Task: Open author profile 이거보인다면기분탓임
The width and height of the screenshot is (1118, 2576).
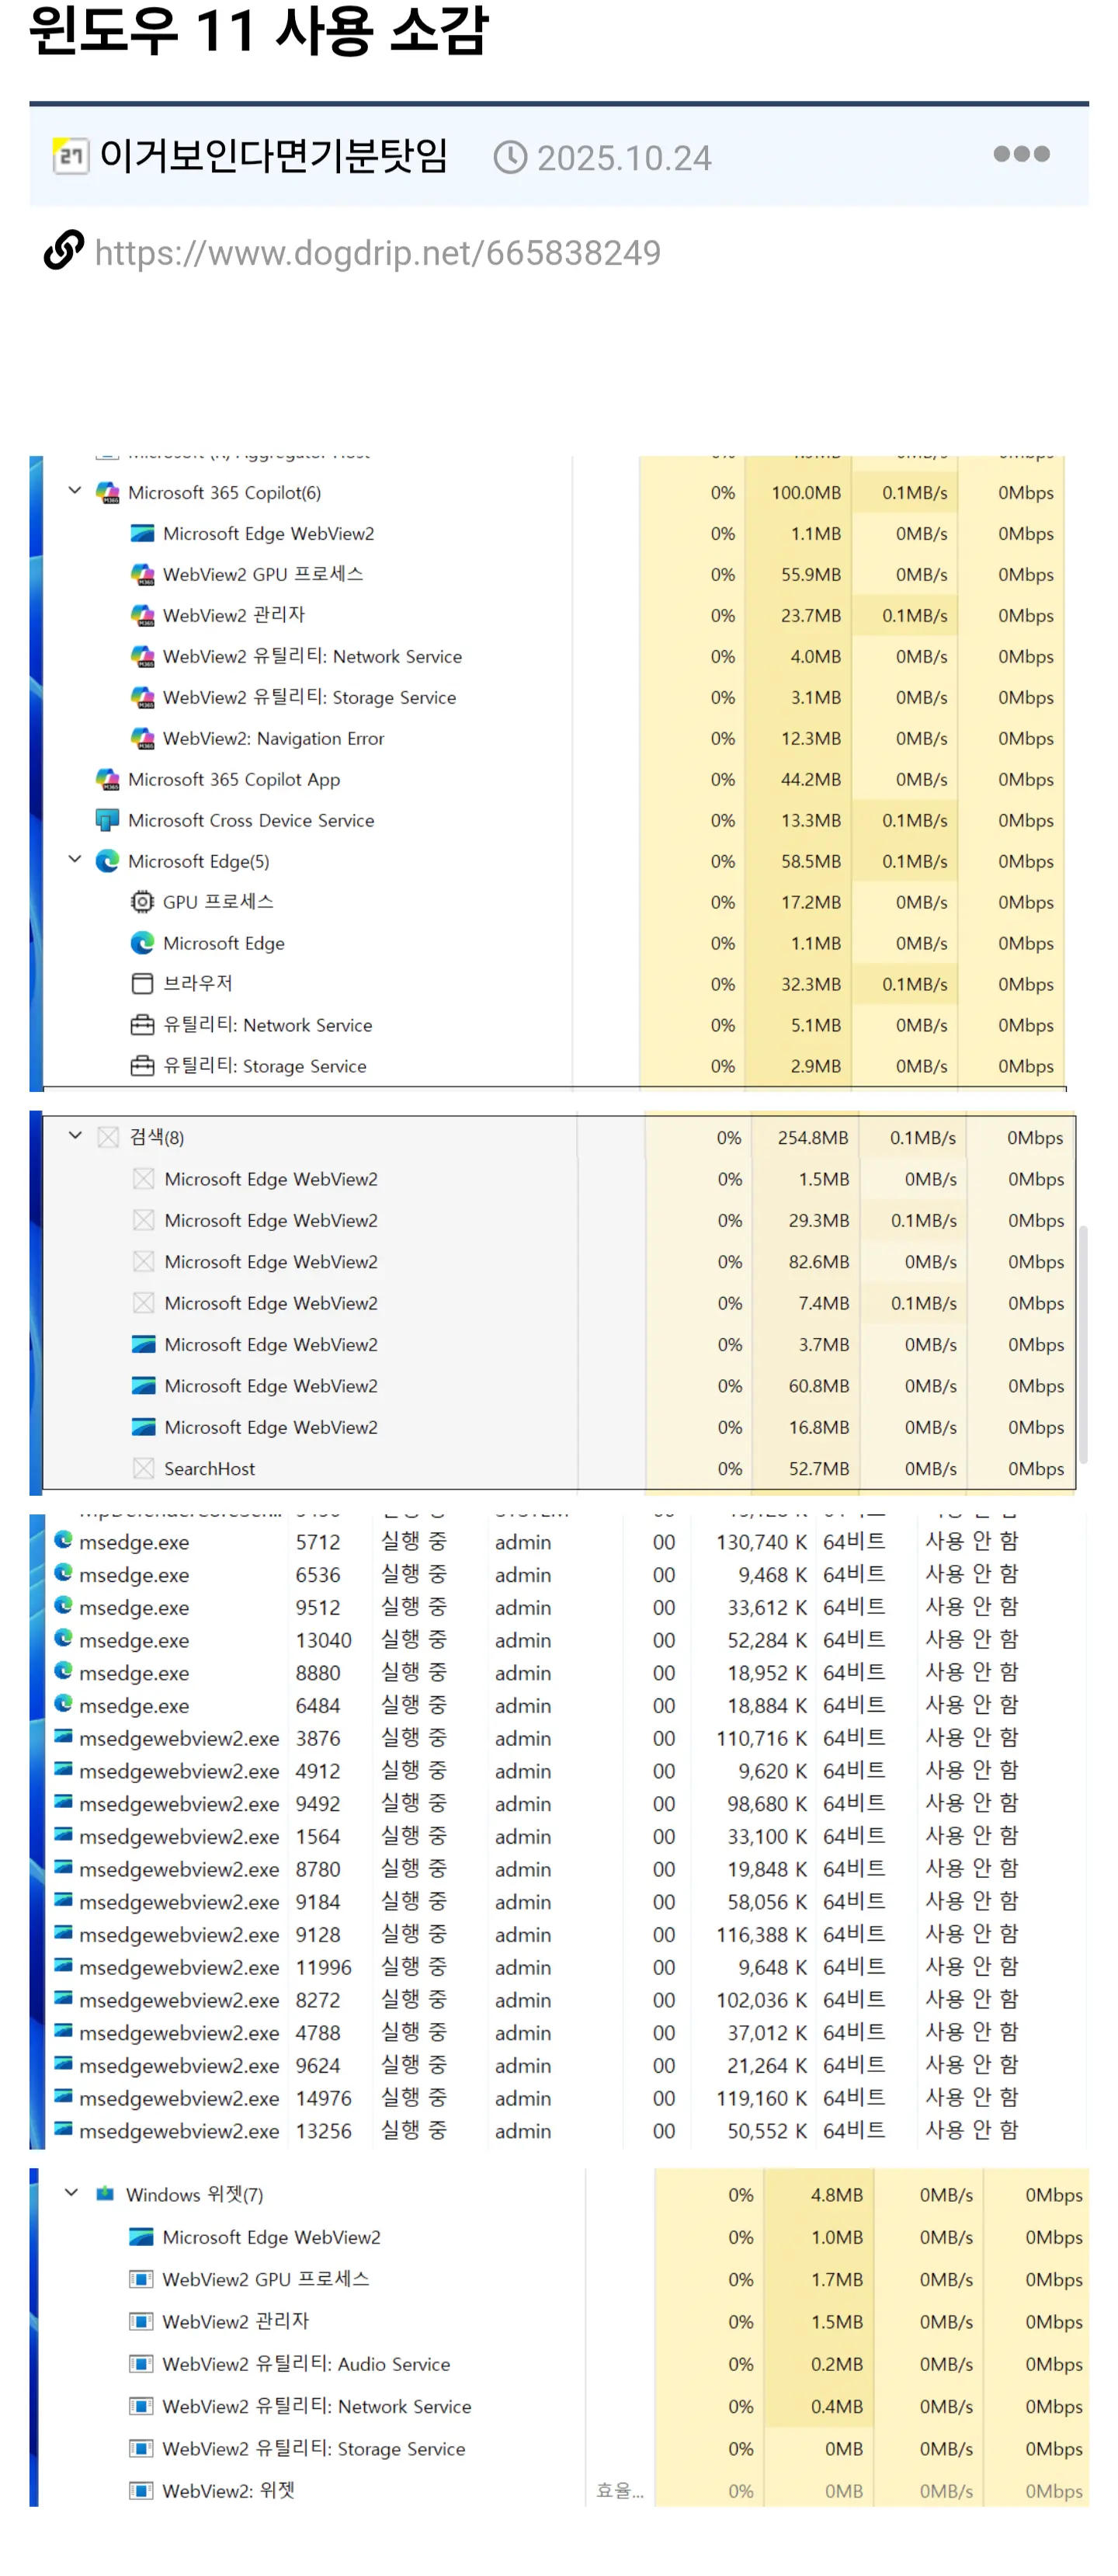Action: (273, 156)
